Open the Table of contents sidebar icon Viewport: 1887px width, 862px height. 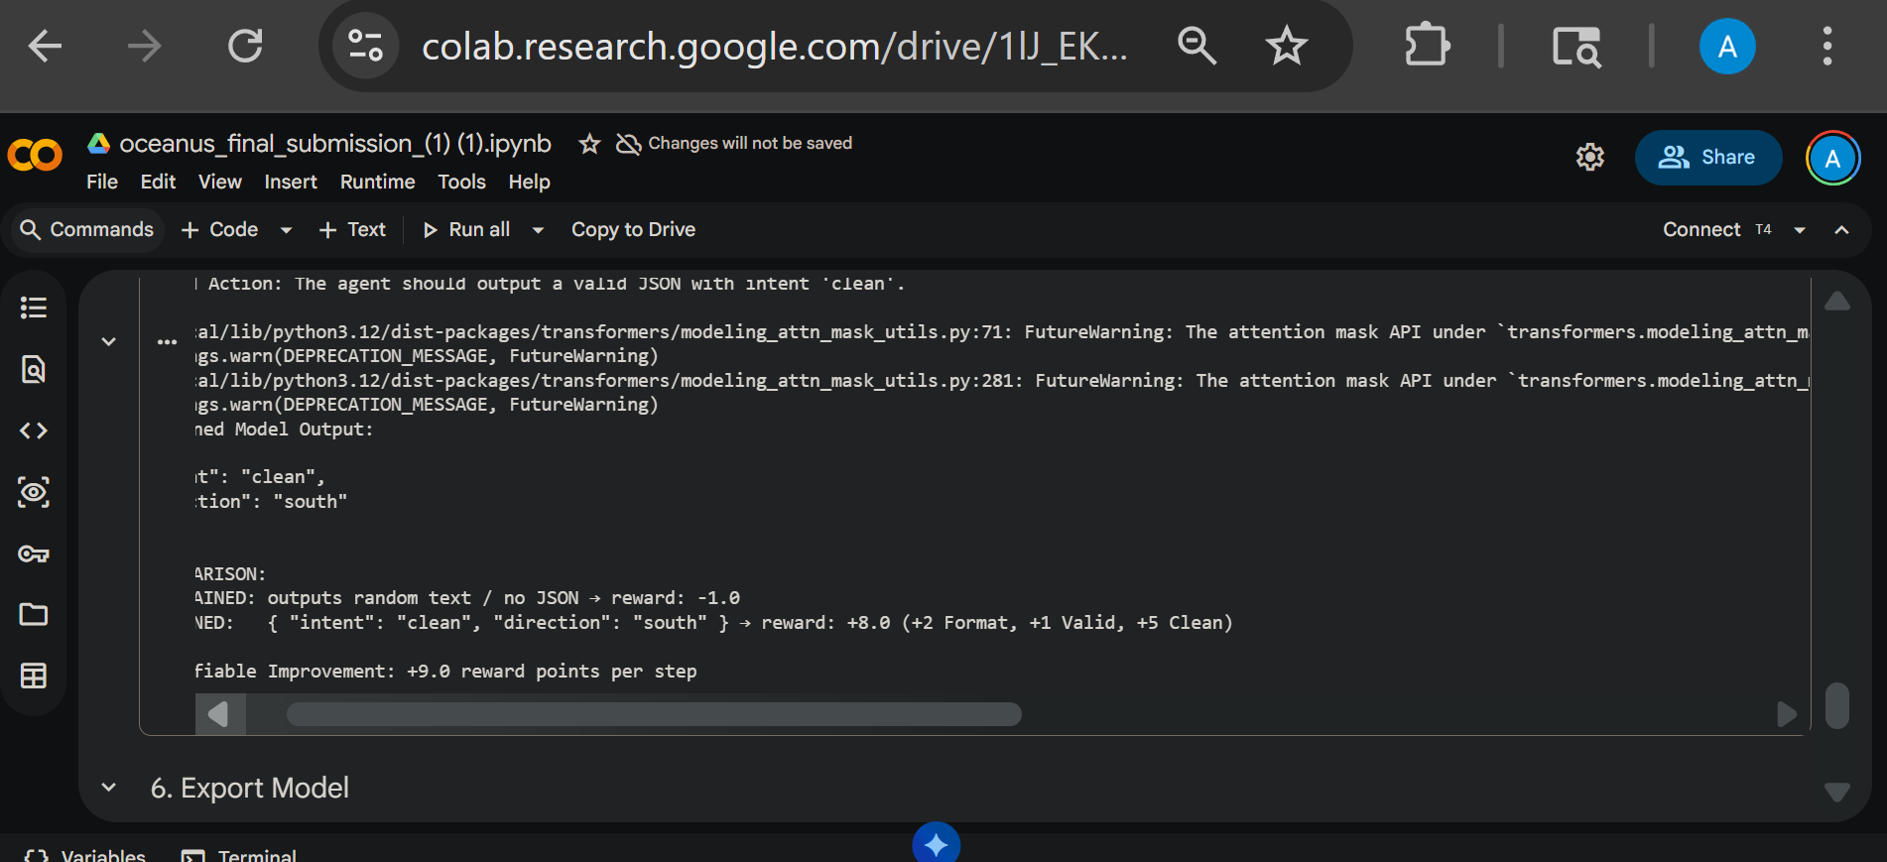pos(34,308)
